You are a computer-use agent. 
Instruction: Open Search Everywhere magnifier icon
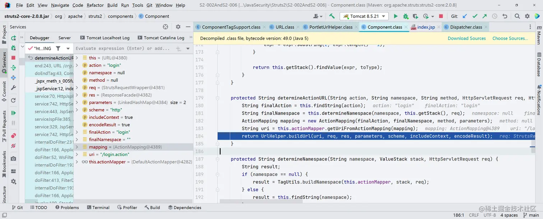tap(517, 16)
